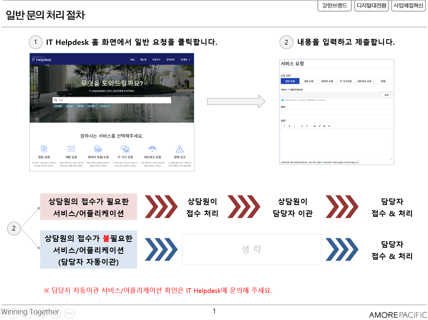Click the 무엇을 도와드릴까요? banner heading
Image resolution: width=428 pixels, height=320 pixels.
112,83
